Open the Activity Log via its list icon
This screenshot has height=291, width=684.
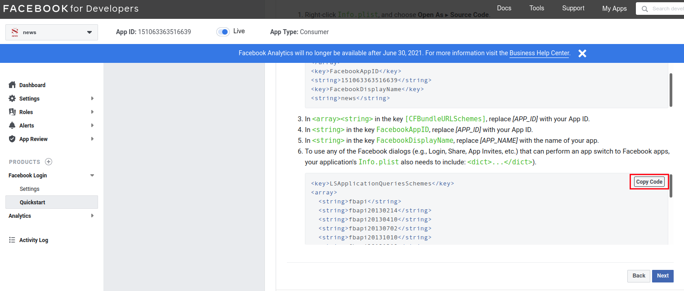coord(12,240)
